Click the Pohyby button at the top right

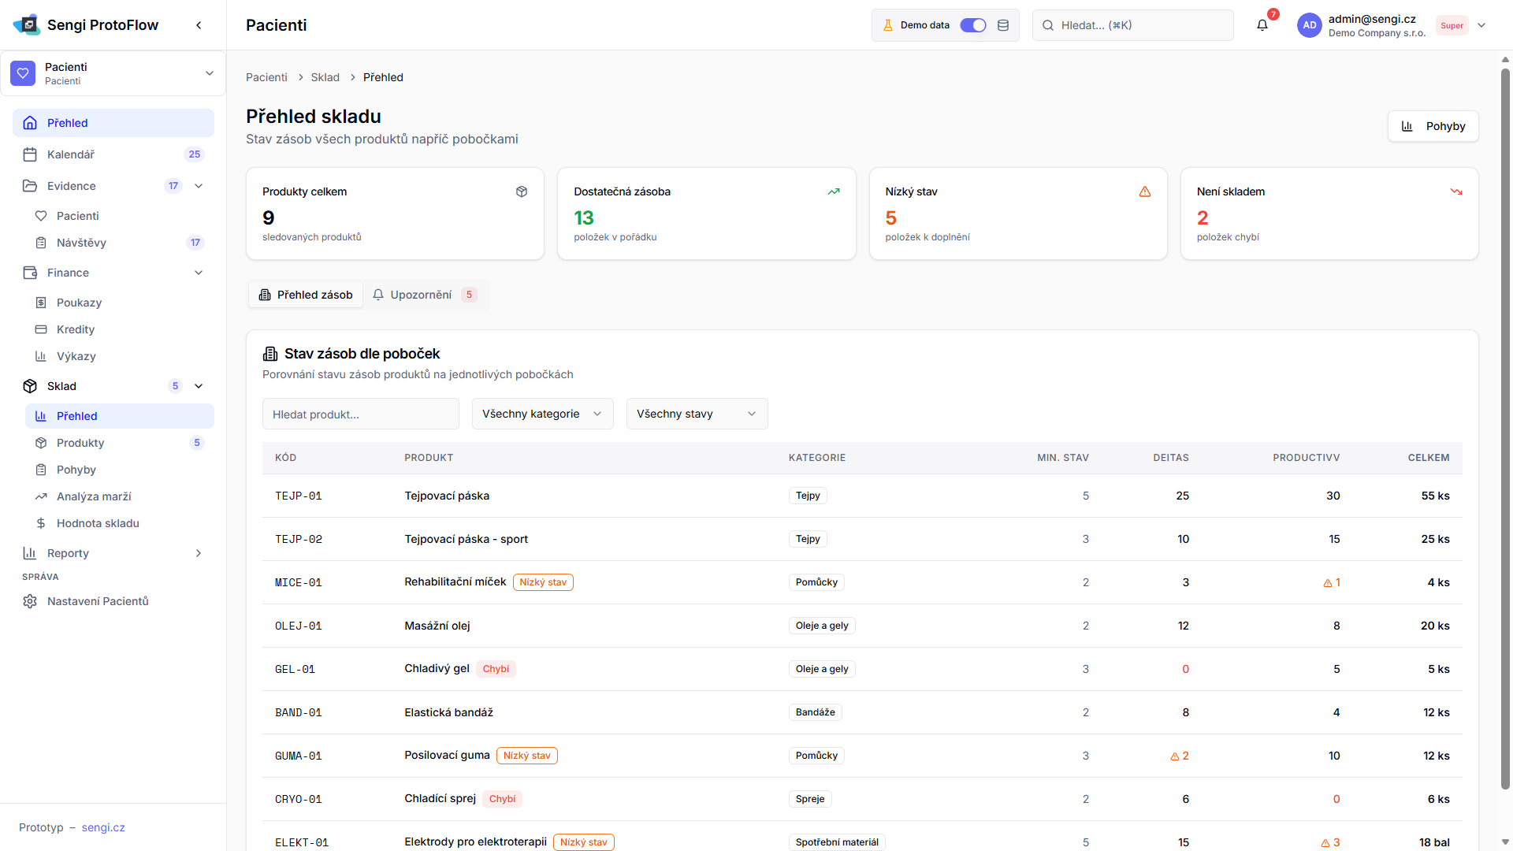1433,126
